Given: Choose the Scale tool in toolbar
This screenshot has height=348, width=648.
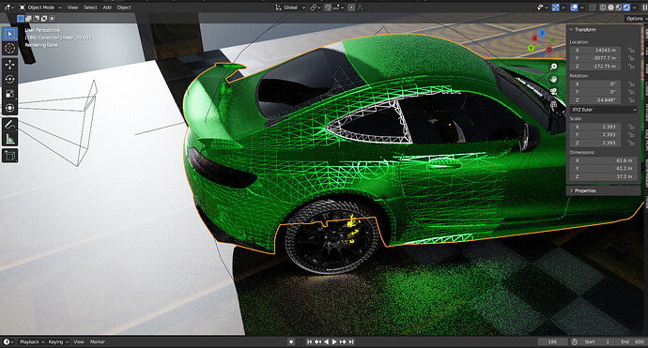Looking at the screenshot, I should pyautogui.click(x=10, y=94).
